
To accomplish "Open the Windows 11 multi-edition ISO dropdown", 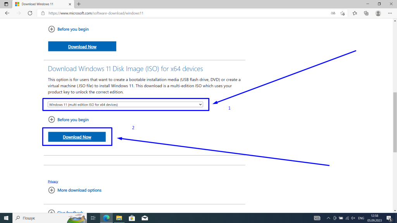I will [125, 104].
